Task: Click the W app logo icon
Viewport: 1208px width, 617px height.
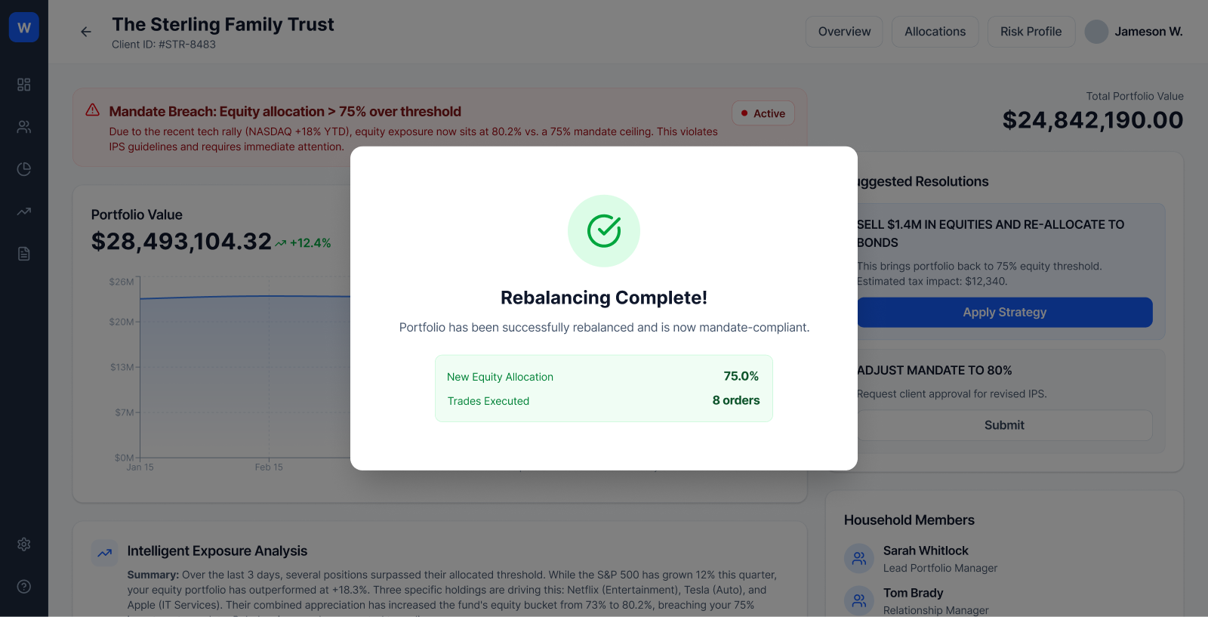Action: pyautogui.click(x=24, y=27)
